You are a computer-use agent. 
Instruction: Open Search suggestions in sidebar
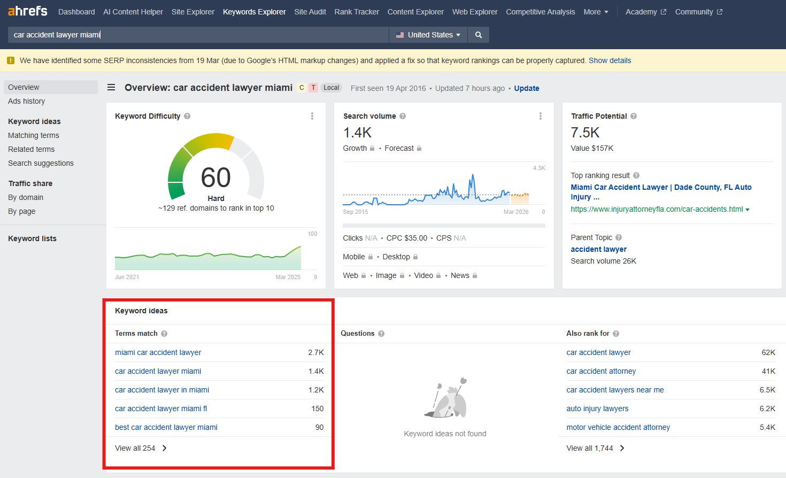coord(41,163)
